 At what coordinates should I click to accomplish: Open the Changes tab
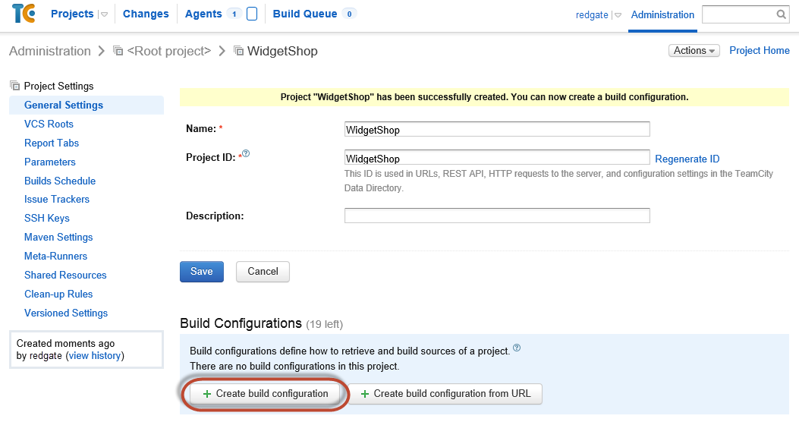pyautogui.click(x=146, y=14)
